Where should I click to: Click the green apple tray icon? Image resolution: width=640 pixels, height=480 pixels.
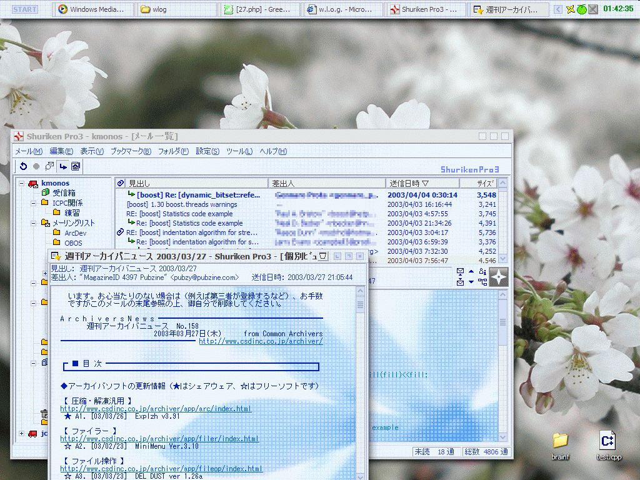click(582, 9)
